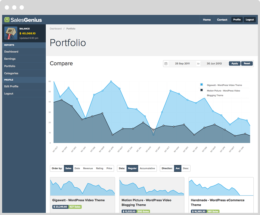The width and height of the screenshot is (260, 215).
Task: Edit the start date 25 Sep 2011
Action: [x=183, y=64]
